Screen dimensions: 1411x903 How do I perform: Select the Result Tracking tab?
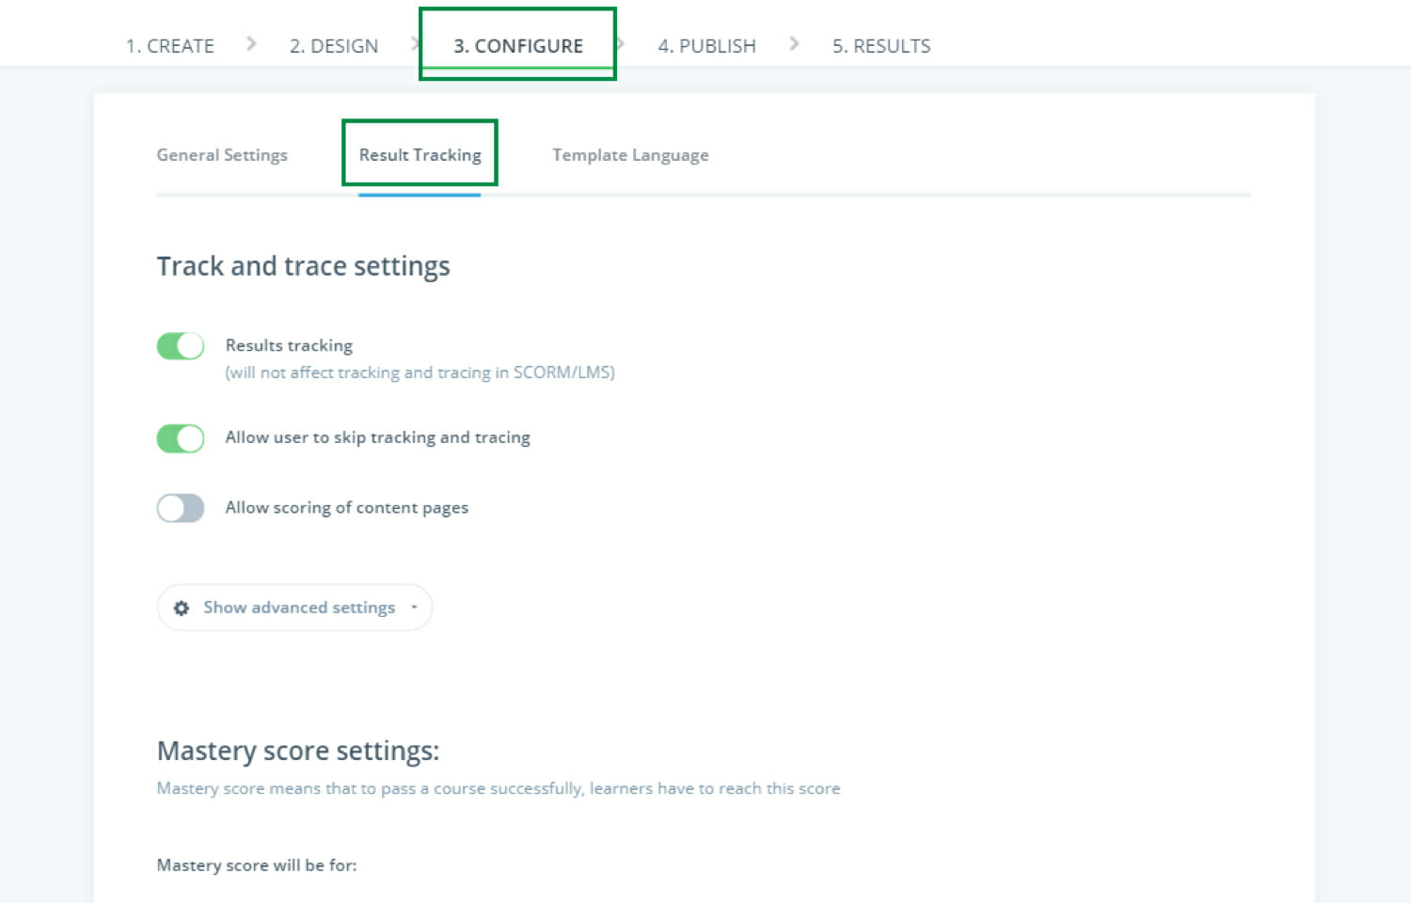click(420, 155)
